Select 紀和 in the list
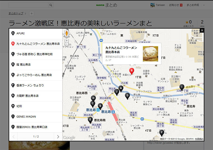213x150 pixels. click(x=36, y=106)
